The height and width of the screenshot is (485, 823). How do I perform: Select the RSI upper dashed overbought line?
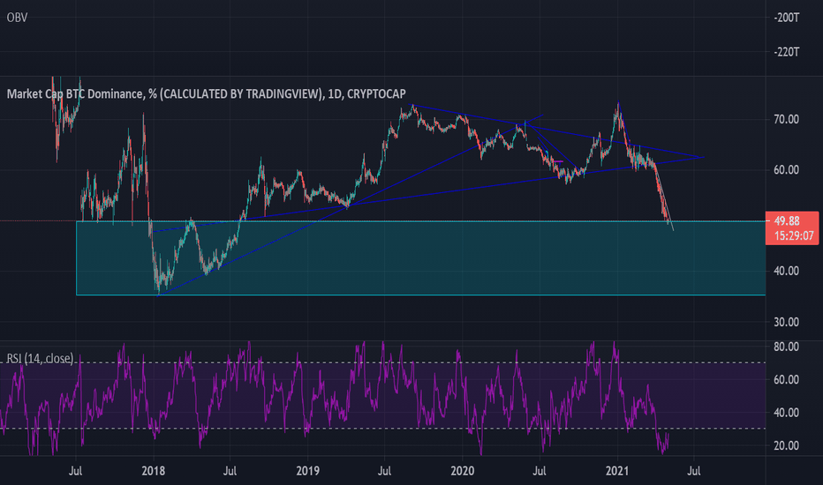[x=382, y=362]
